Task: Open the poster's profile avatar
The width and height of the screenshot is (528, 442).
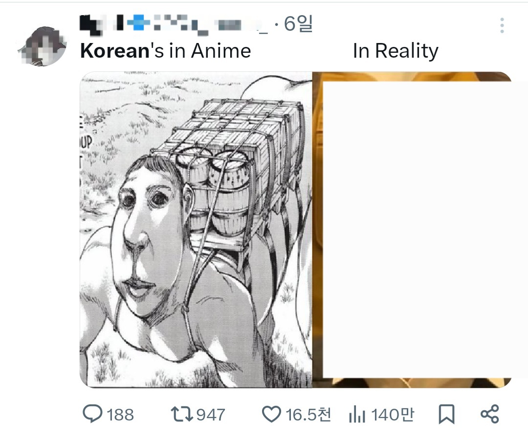Action: pyautogui.click(x=43, y=46)
